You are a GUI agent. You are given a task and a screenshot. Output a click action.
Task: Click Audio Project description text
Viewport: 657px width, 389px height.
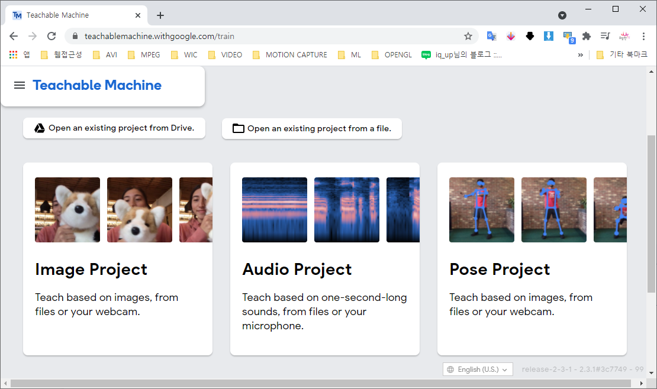coord(324,312)
